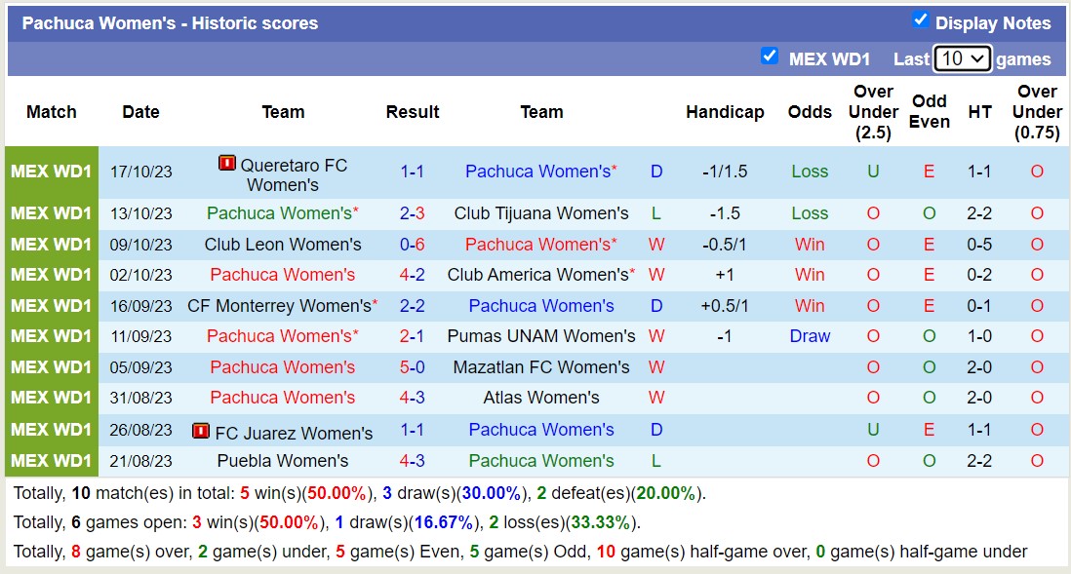Open Atlas Women's team page
This screenshot has width=1071, height=574.
pyautogui.click(x=541, y=398)
